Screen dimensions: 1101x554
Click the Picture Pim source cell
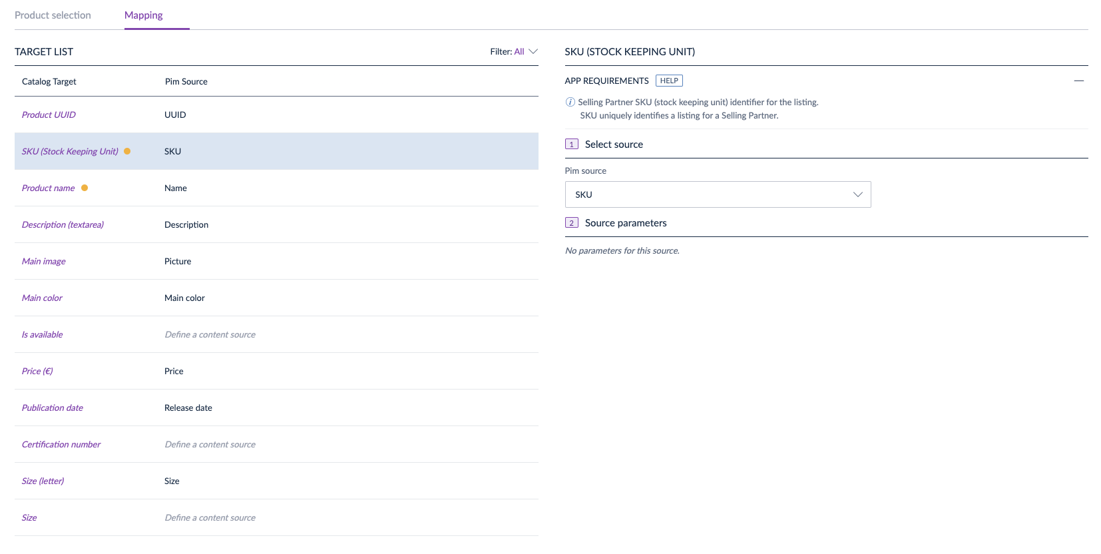pos(178,261)
